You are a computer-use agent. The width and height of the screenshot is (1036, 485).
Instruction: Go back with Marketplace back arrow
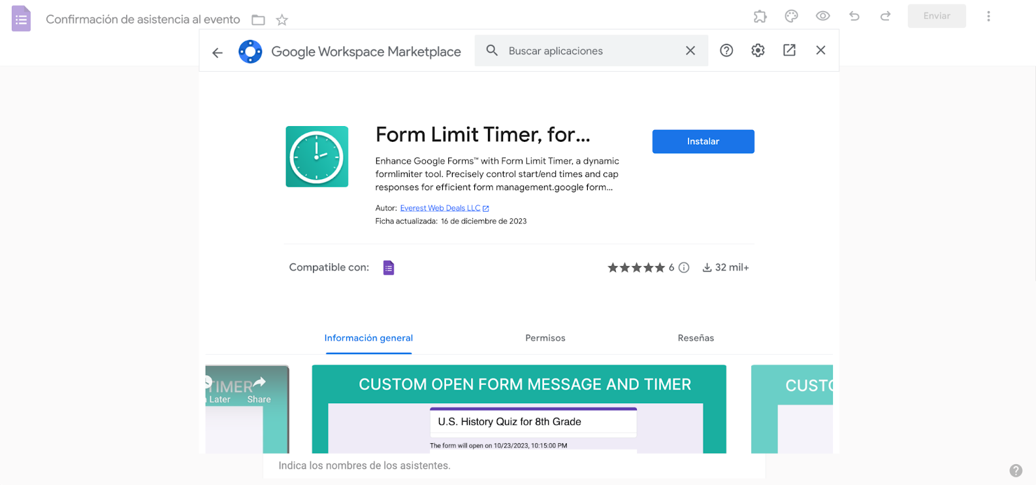tap(218, 52)
